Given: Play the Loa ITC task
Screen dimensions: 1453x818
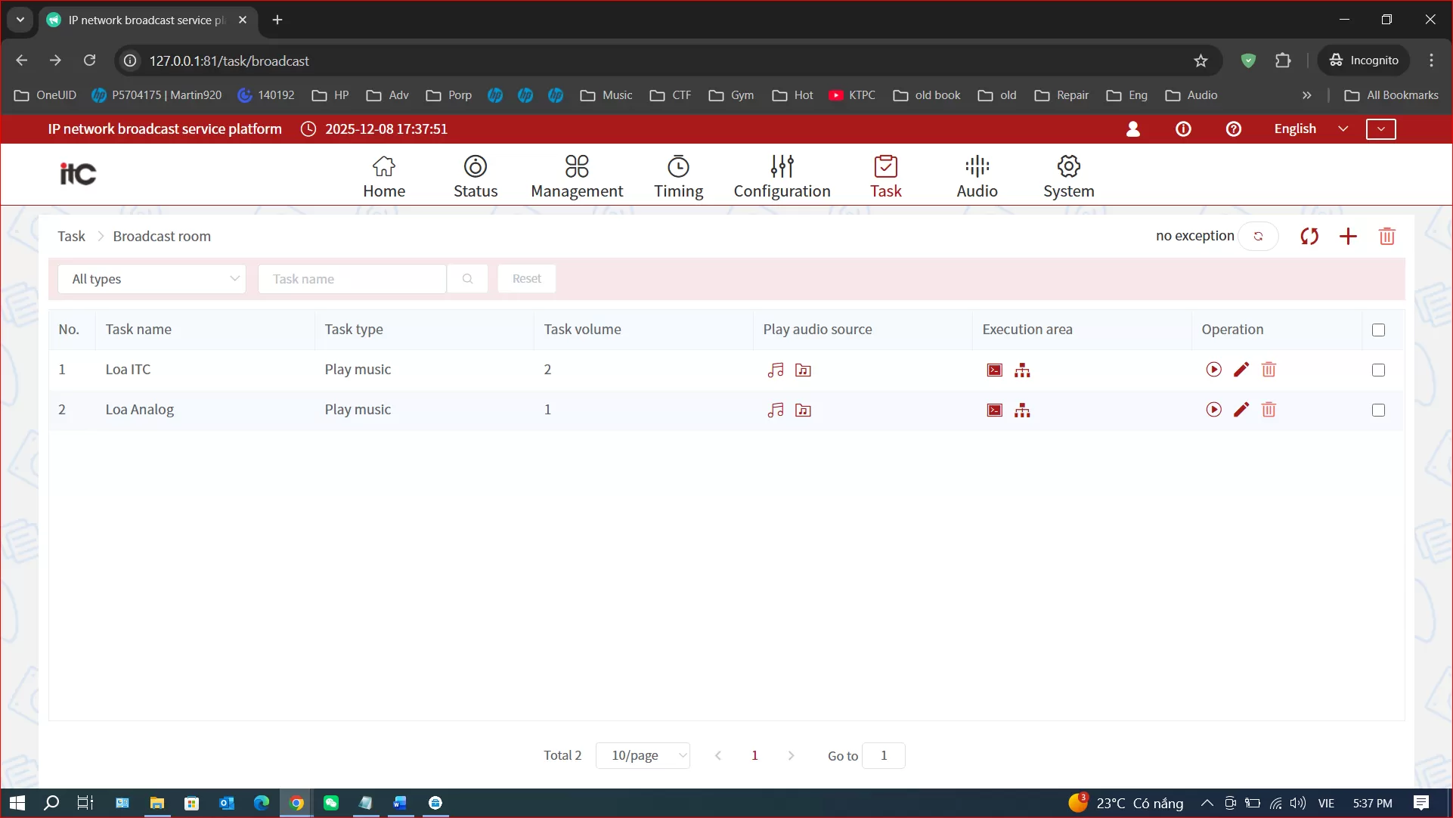Looking at the screenshot, I should point(1213,370).
